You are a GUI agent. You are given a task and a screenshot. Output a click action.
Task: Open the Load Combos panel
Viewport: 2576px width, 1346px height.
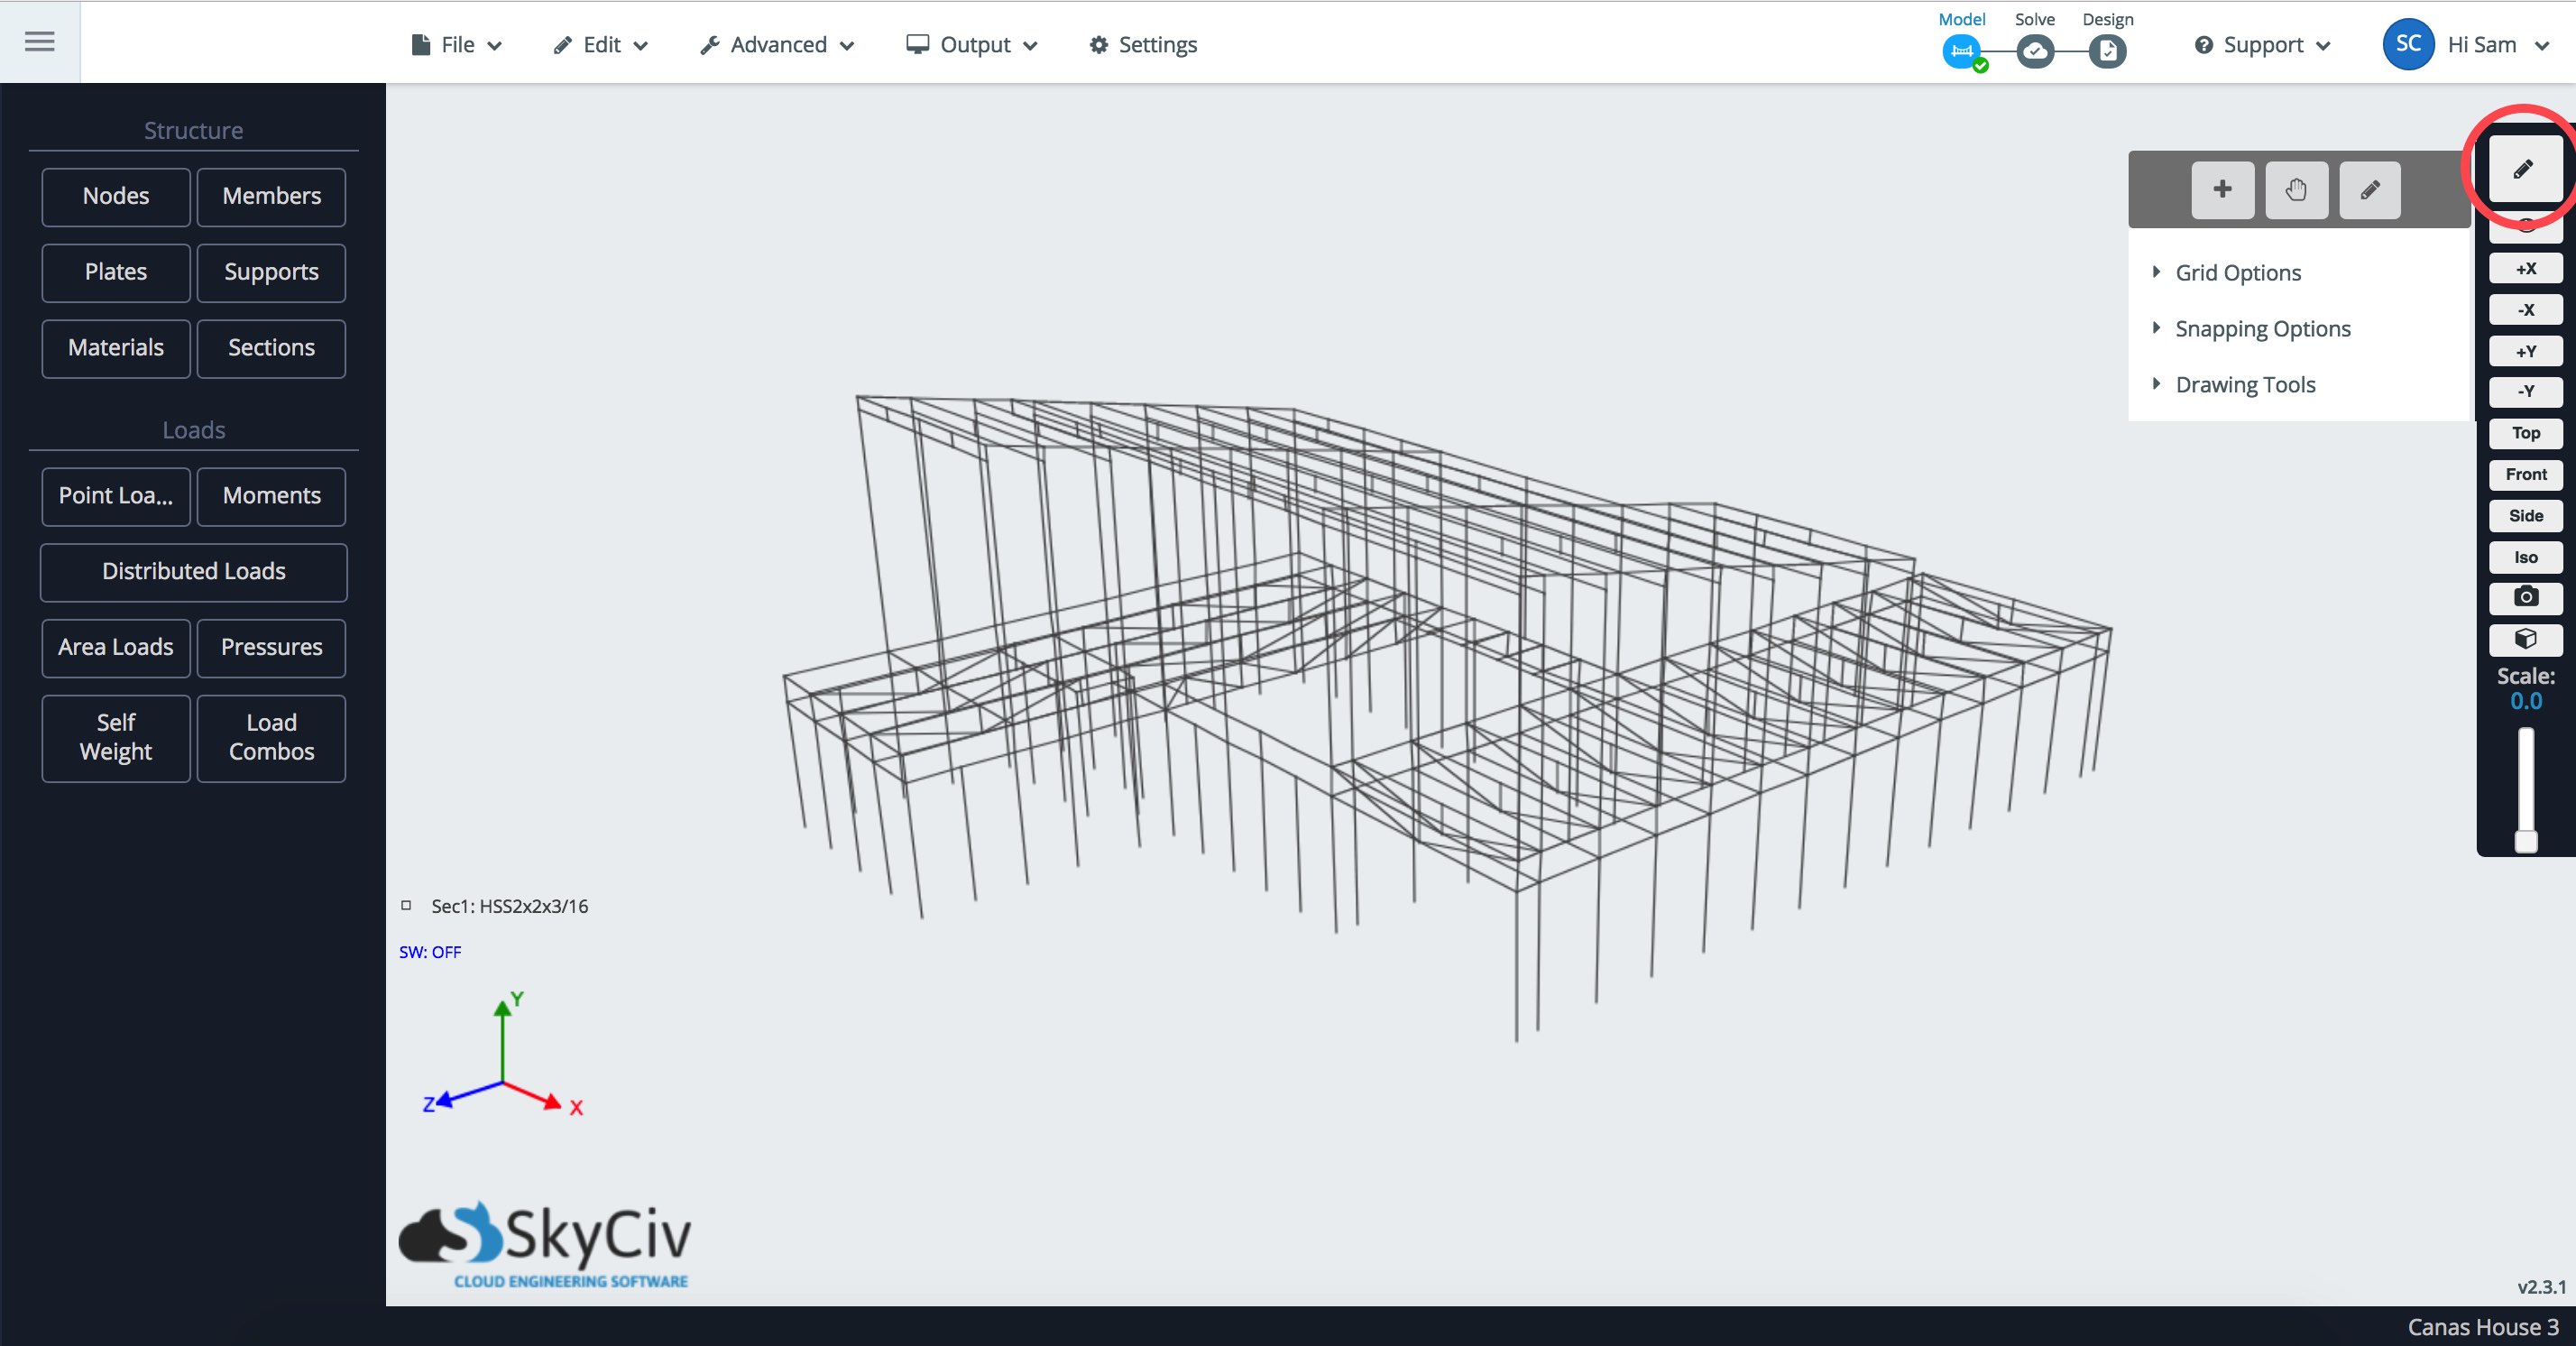(271, 738)
